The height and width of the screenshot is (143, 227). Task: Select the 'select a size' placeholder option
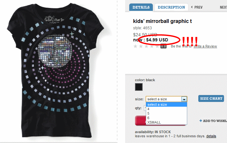click(x=157, y=104)
